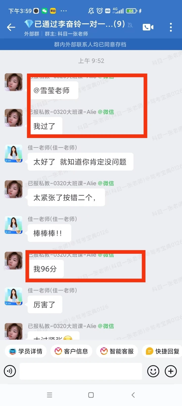Viewport: 182px width, 406px height.
Task: Tap the 我96分 message bubble
Action: [45, 269]
